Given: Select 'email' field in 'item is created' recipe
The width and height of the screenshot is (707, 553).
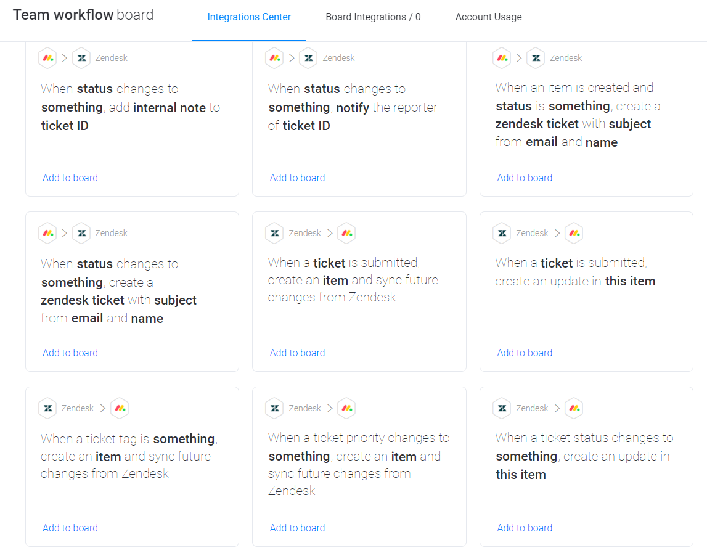Looking at the screenshot, I should pyautogui.click(x=542, y=142).
